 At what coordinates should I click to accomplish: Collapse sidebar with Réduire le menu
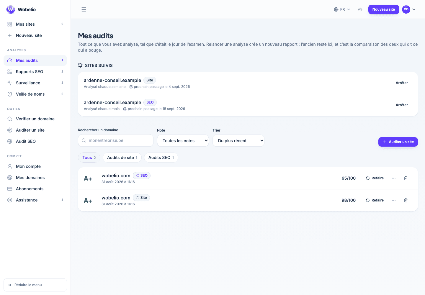(35, 285)
